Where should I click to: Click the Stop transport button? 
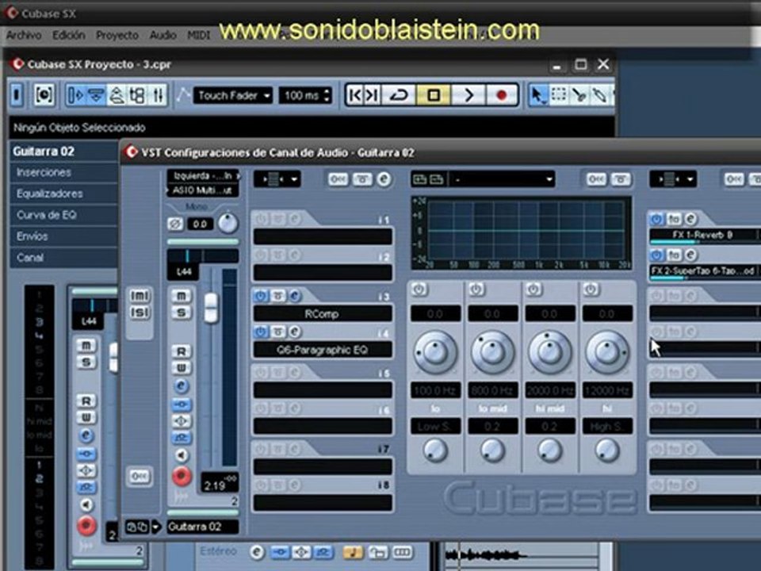pyautogui.click(x=434, y=94)
